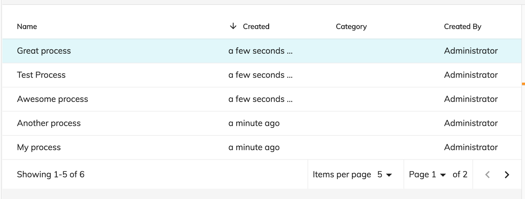Click Administrator in Another process row

coord(471,123)
